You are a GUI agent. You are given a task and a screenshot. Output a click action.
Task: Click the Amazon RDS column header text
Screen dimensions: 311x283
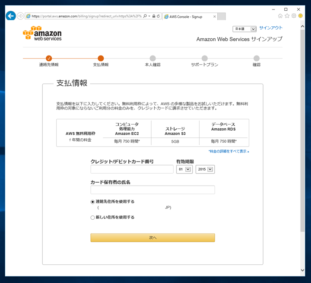223,129
